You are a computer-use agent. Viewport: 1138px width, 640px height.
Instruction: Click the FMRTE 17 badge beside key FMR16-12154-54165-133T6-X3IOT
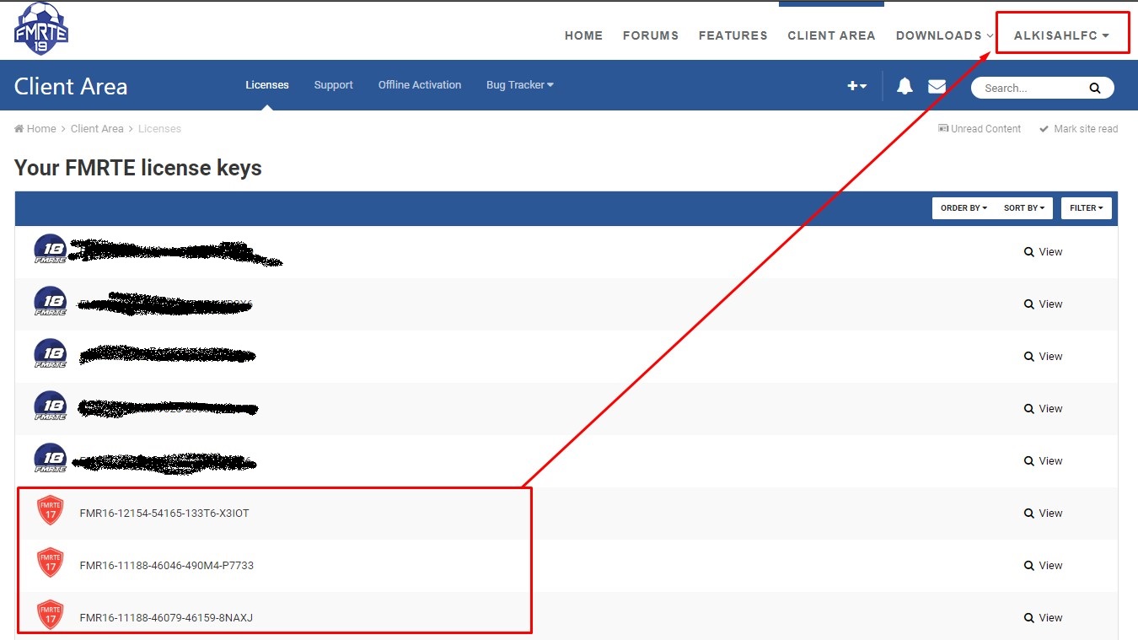(x=51, y=512)
